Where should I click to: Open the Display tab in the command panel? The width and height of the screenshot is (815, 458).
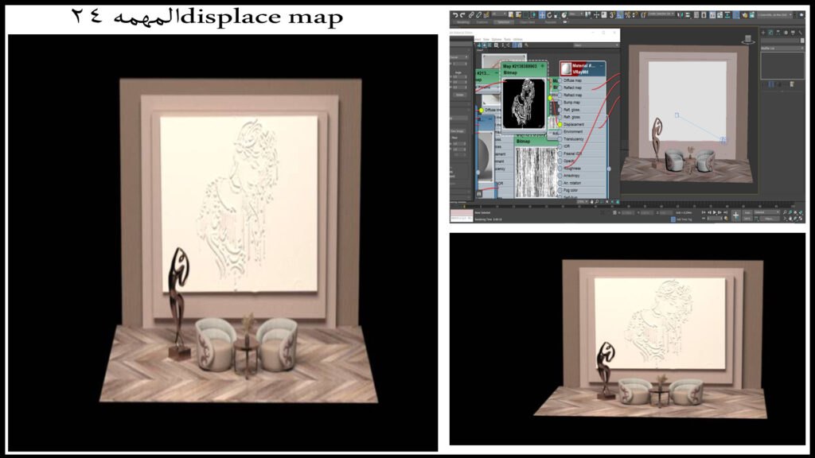[794, 33]
